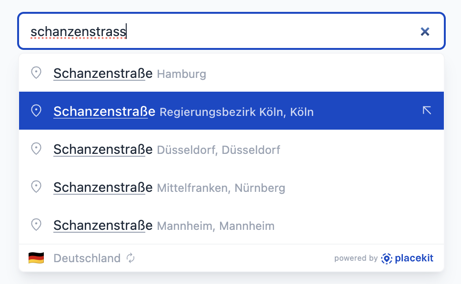Click the clear X icon in search field
The height and width of the screenshot is (284, 461).
[425, 31]
